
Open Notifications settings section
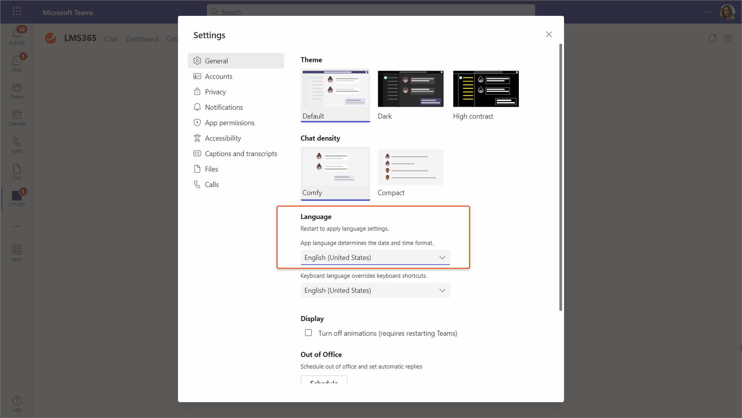(224, 107)
